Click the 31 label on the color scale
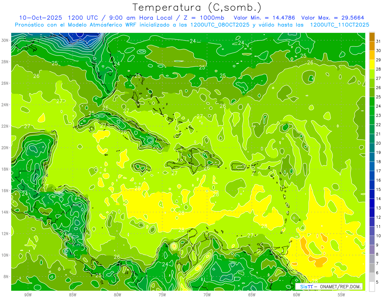The image size is (387, 299). click(379, 41)
